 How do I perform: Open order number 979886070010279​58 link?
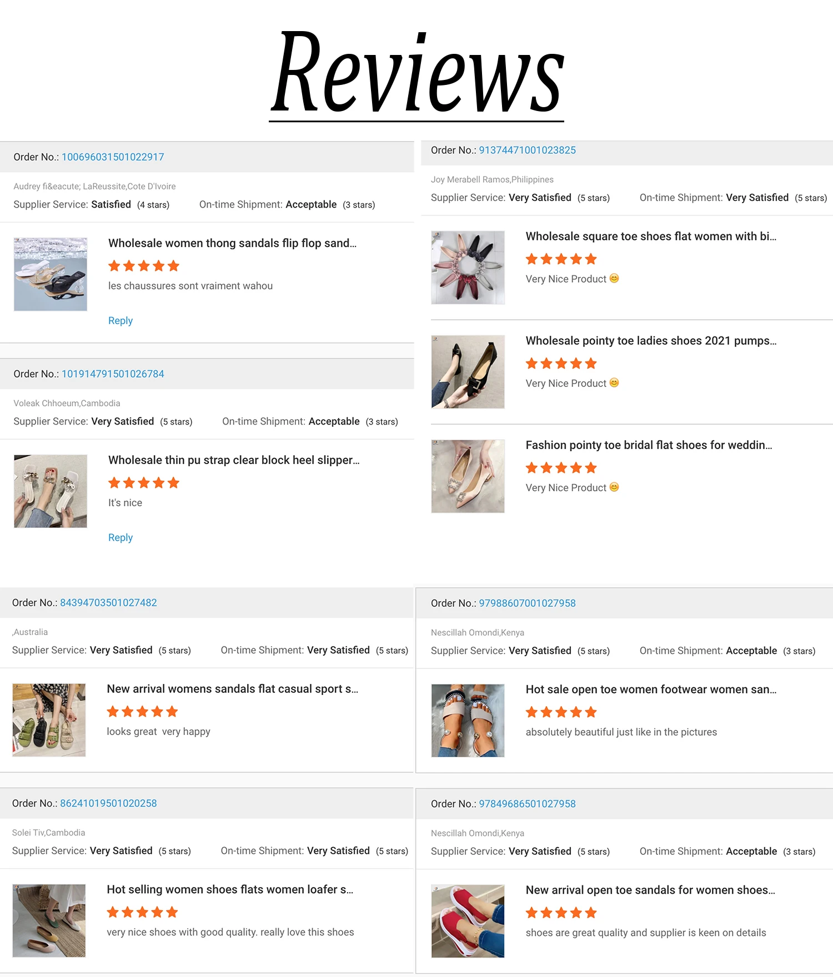click(x=527, y=603)
